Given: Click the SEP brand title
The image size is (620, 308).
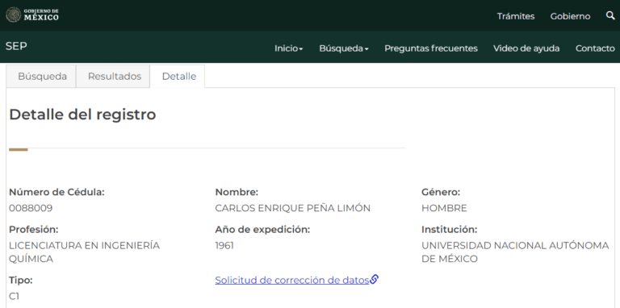Looking at the screenshot, I should [16, 46].
